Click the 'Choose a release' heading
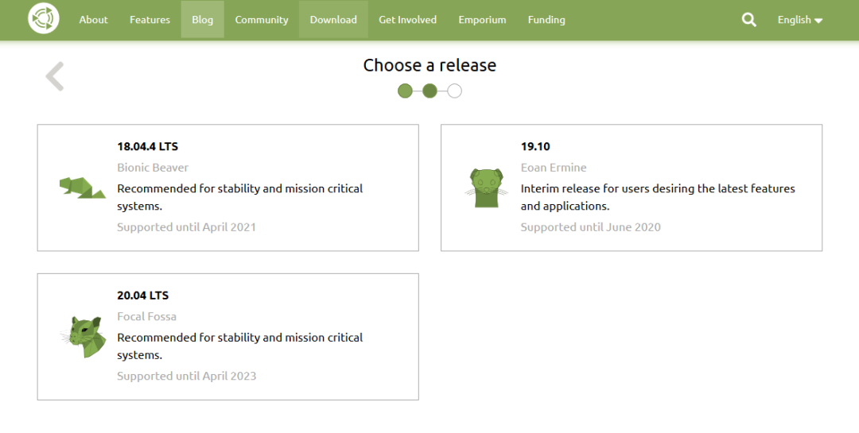This screenshot has height=433, width=859. coord(429,65)
